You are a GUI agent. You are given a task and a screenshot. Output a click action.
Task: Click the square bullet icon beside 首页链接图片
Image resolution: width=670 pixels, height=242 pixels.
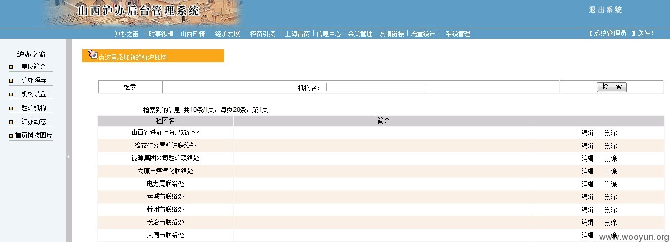coord(11,136)
